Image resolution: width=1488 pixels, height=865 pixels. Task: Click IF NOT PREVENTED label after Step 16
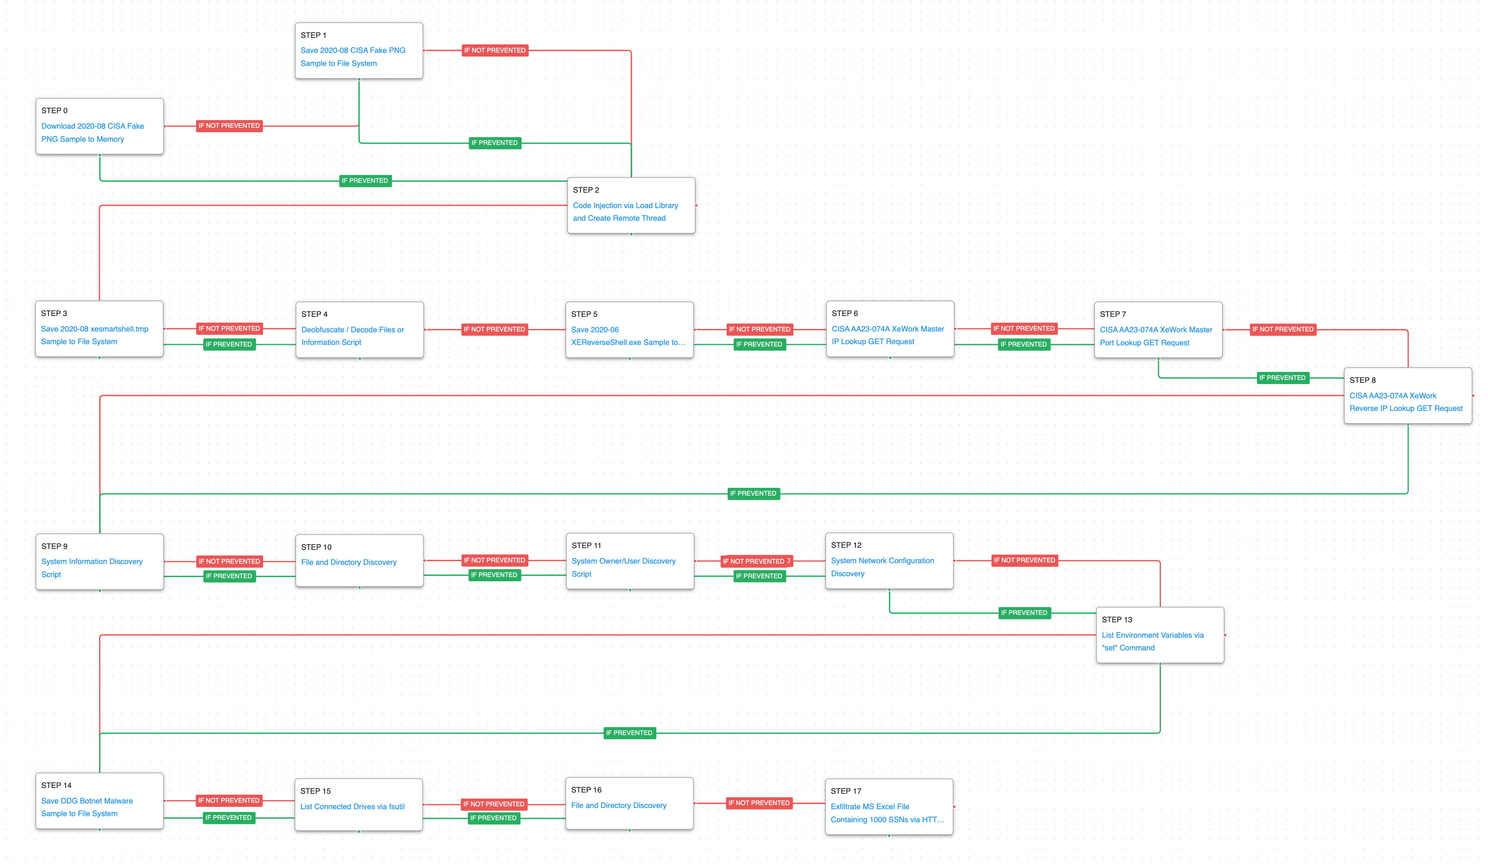tap(759, 803)
